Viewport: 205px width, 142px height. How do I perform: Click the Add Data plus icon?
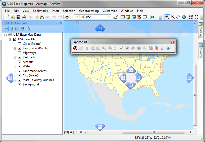coord(67,17)
